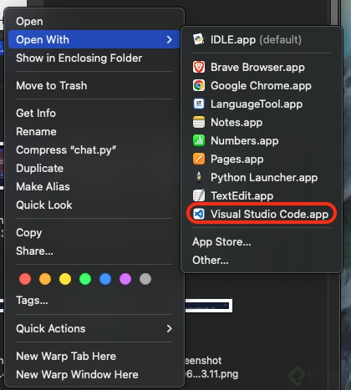The height and width of the screenshot is (390, 351).
Task: Select Make Alias option
Action: tap(94, 186)
